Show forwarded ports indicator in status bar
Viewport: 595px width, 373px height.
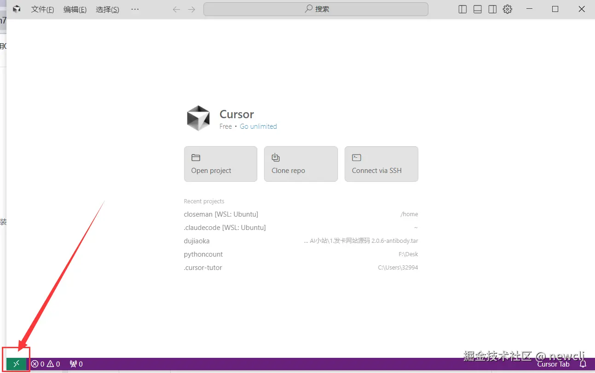click(x=76, y=364)
